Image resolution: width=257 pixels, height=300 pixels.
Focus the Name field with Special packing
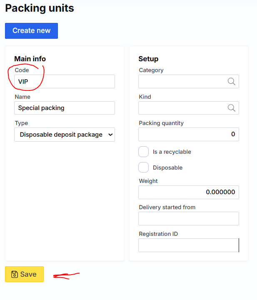pos(64,108)
